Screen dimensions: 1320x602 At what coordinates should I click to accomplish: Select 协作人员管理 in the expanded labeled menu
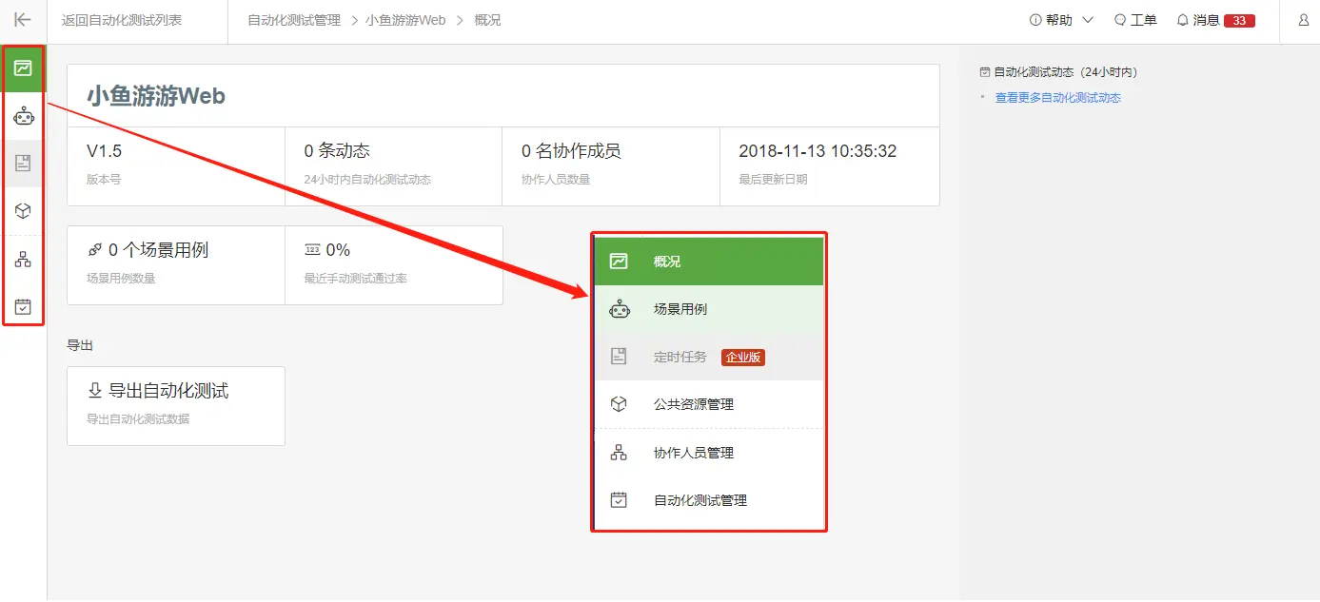point(708,453)
